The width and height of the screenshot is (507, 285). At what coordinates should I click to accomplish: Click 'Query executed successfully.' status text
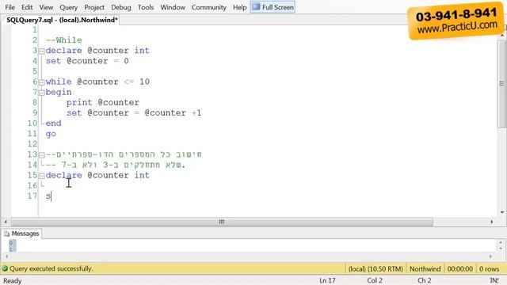coord(51,268)
